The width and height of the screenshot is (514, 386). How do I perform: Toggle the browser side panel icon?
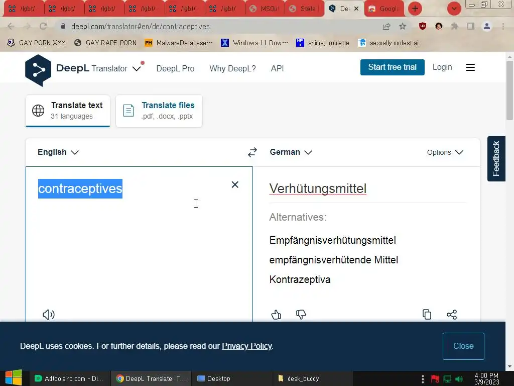471,26
